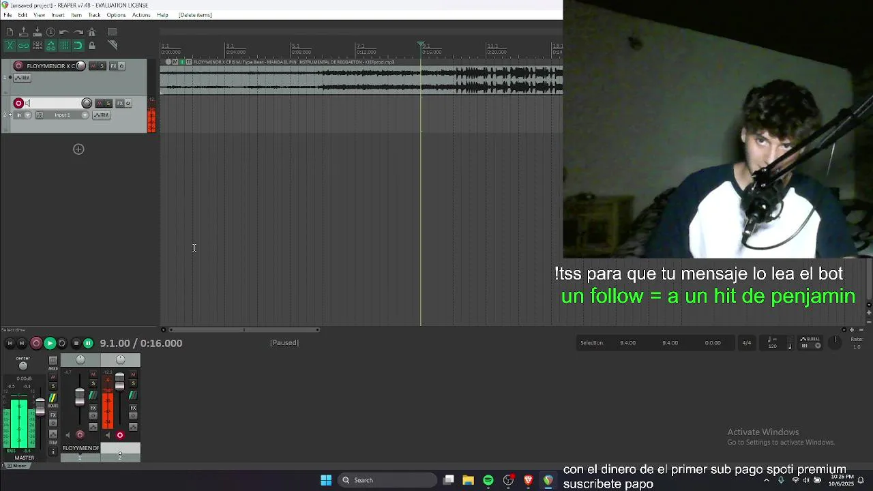Toggle item grouping link icon
This screenshot has height=491, width=873.
tap(23, 46)
